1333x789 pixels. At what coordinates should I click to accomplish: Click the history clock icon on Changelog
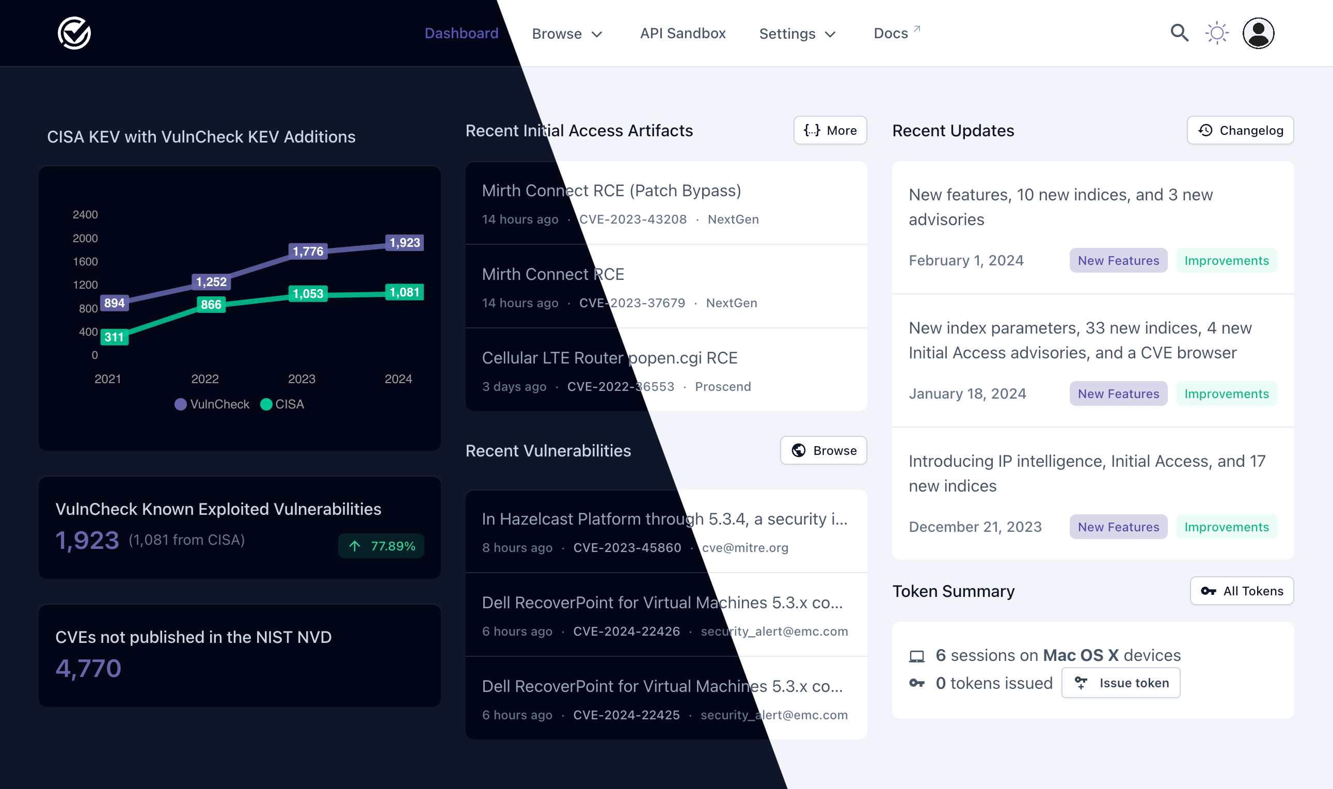click(x=1205, y=130)
